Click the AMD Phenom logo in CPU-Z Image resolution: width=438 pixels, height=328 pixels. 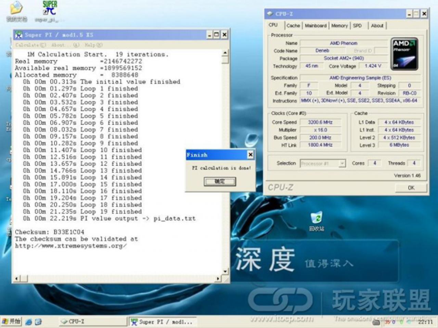click(x=404, y=54)
